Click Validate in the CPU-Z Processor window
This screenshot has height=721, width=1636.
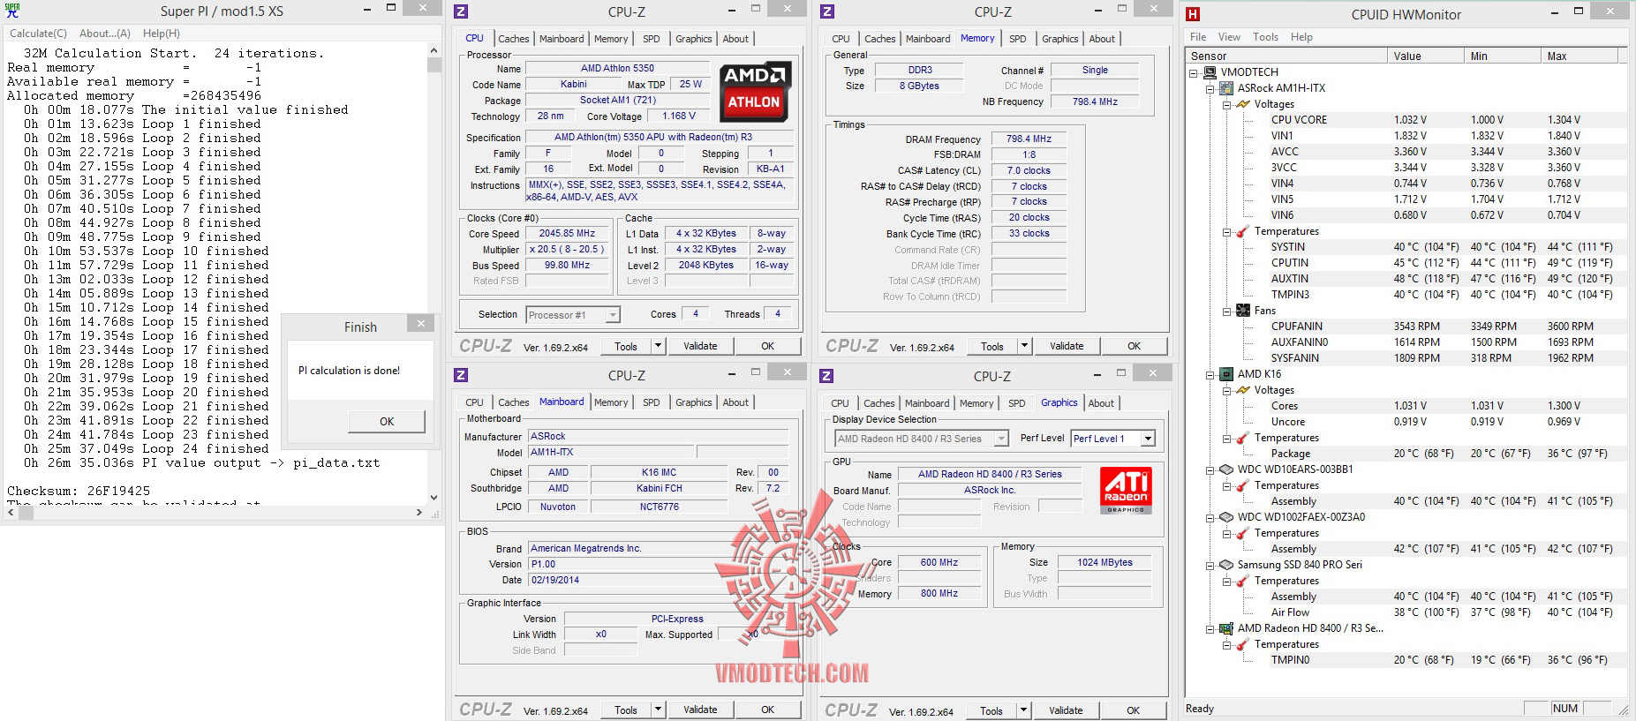coord(700,346)
